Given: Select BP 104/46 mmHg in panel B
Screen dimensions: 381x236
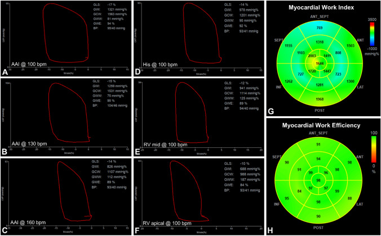Looking at the screenshot, I should [117, 106].
